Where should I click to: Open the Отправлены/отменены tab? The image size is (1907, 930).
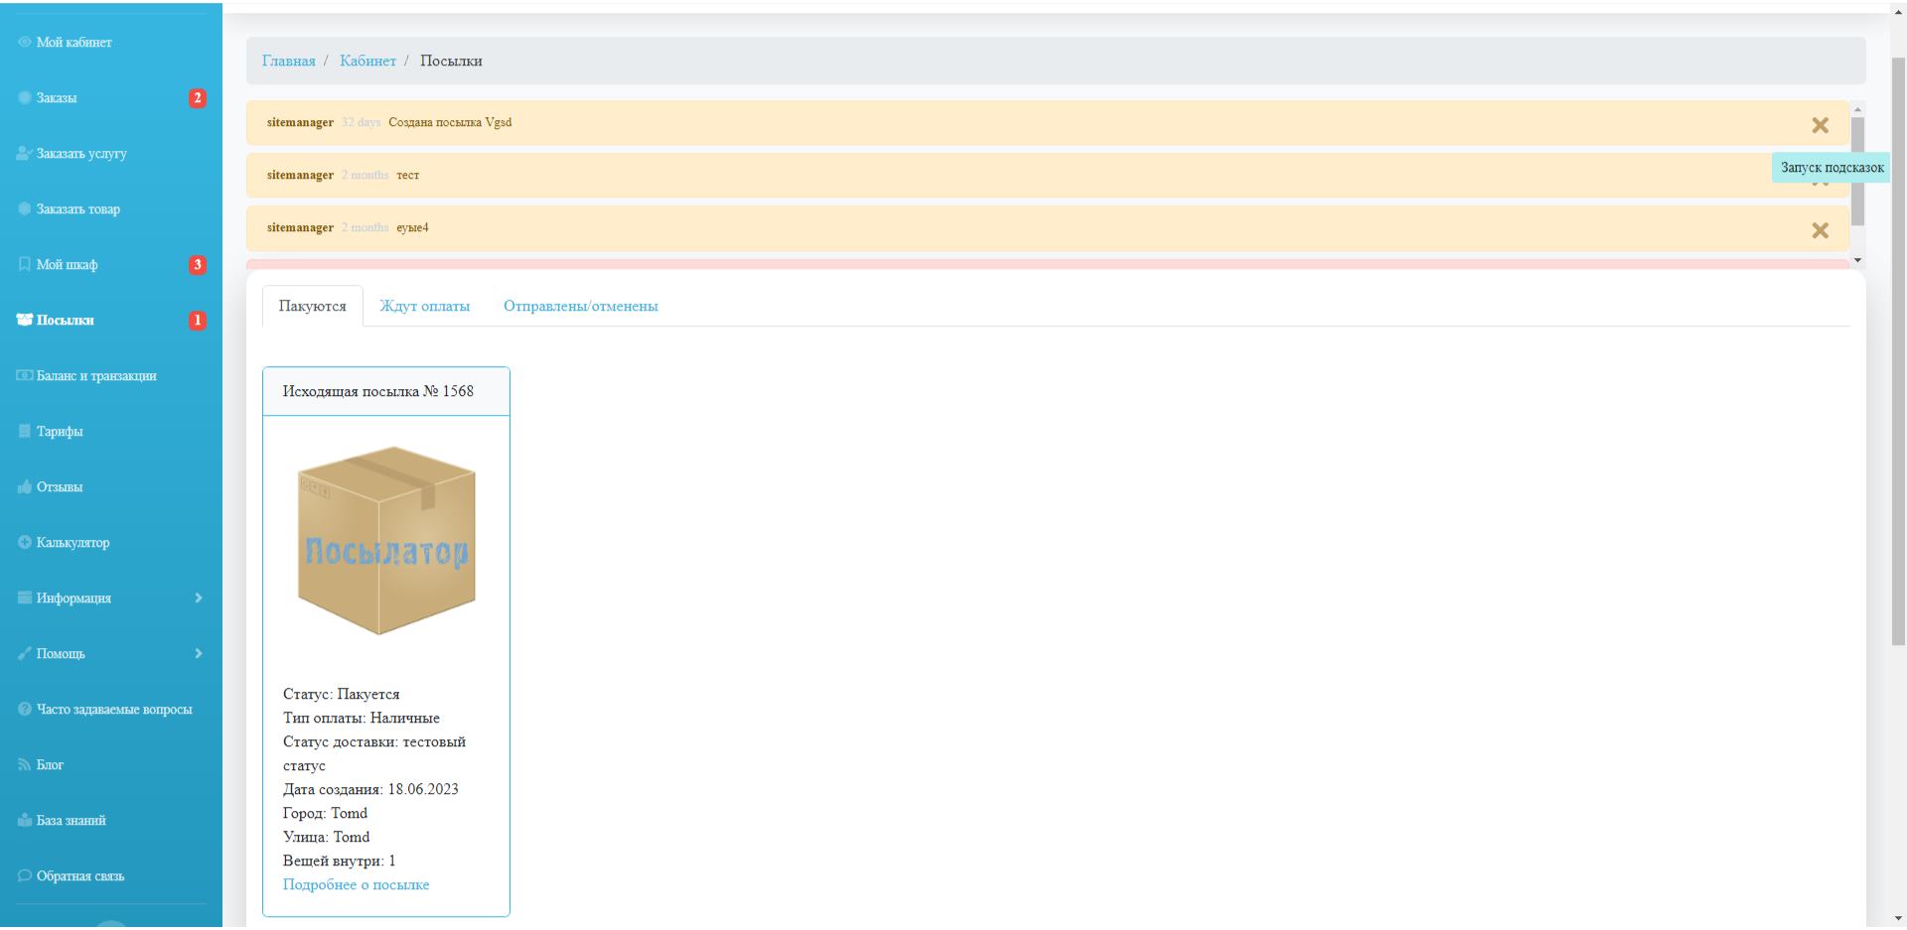(x=581, y=306)
